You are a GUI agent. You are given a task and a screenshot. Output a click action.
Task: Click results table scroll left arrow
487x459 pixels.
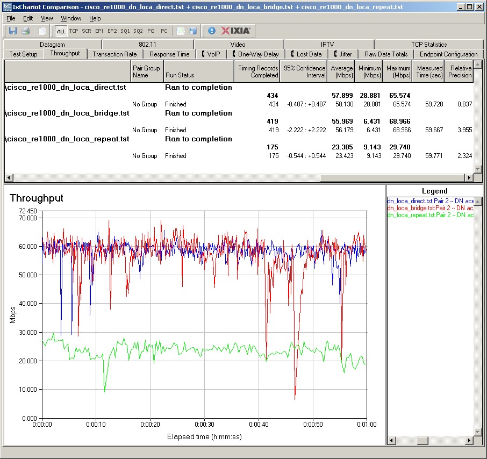click(9, 177)
